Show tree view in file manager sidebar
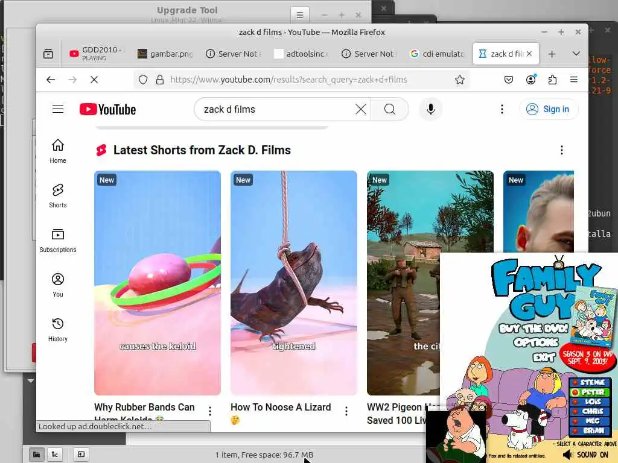The width and height of the screenshot is (618, 463). [x=55, y=455]
